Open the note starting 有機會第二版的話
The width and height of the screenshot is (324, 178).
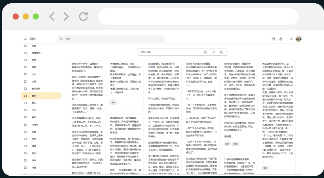pos(126,86)
